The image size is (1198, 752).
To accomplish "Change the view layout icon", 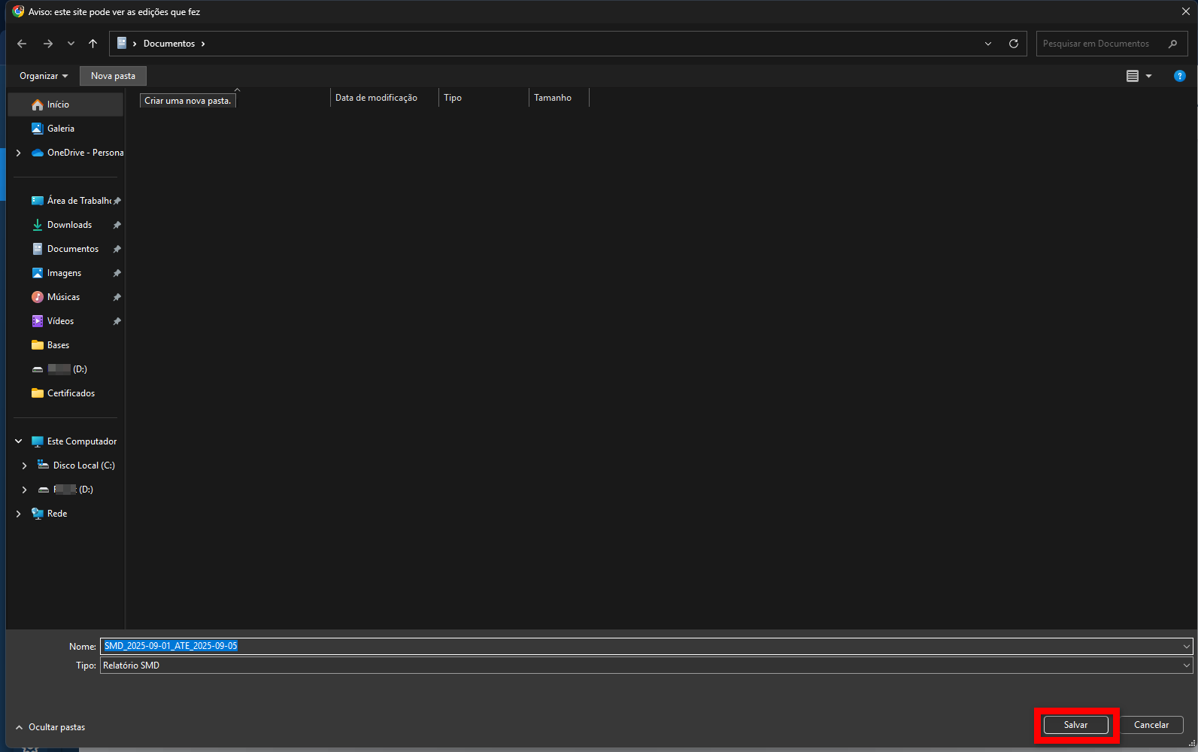I will pos(1133,76).
